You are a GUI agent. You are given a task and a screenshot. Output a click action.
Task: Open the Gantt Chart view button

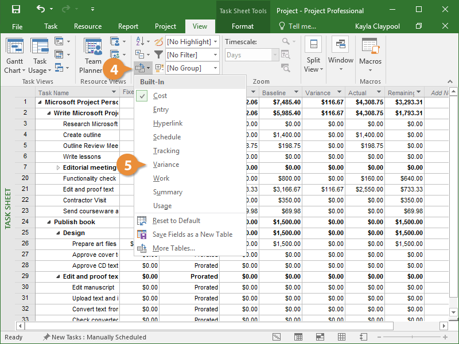14,57
